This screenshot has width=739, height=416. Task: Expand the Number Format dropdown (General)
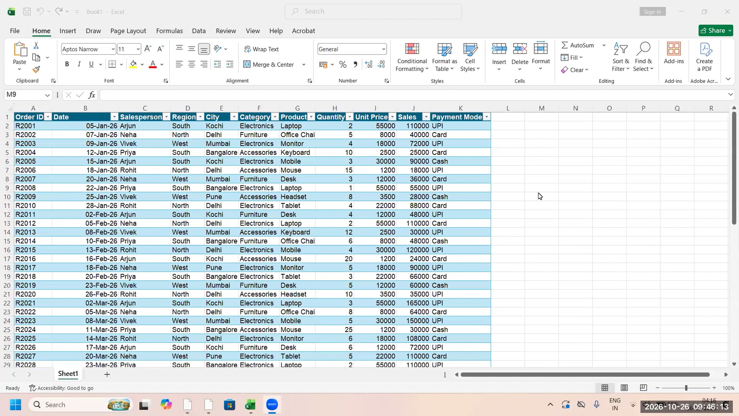[x=383, y=49]
